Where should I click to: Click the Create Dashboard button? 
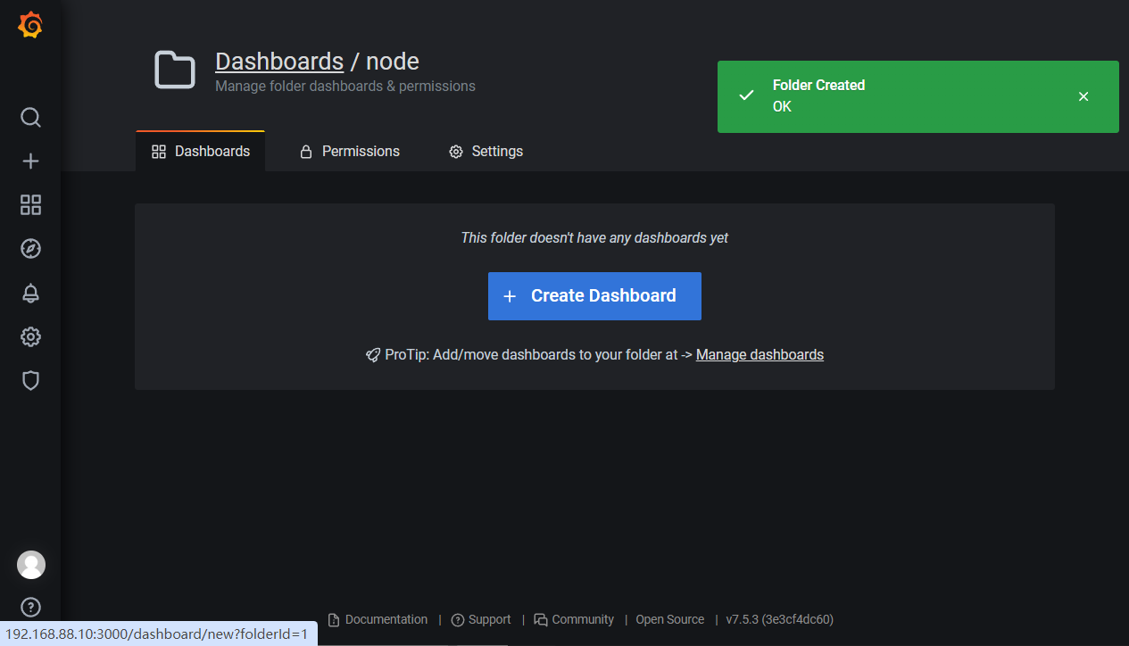pos(594,296)
